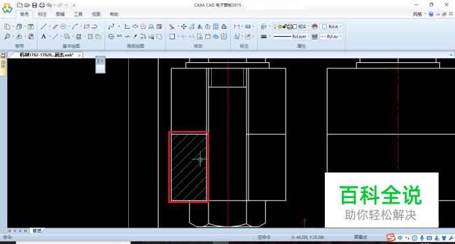This screenshot has width=455, height=244.
Task: Save the drawing with the floppy icon
Action: coord(35,5)
